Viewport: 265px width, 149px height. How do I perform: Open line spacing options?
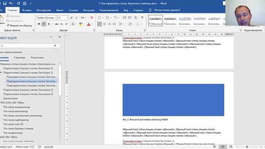120,24
